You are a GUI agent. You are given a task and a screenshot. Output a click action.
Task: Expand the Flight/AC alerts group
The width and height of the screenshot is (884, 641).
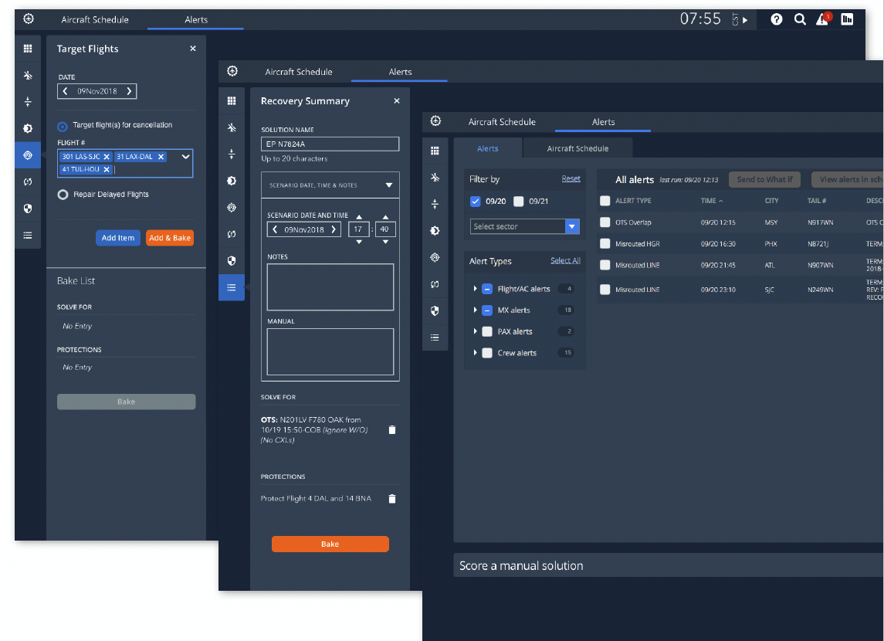pyautogui.click(x=475, y=289)
